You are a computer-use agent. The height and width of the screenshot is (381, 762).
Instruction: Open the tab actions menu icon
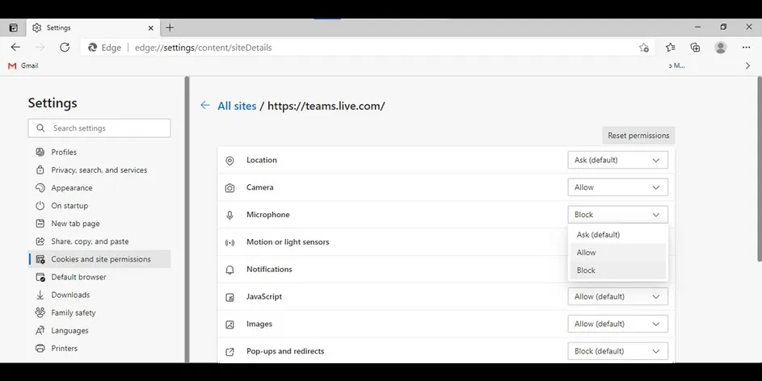pyautogui.click(x=14, y=27)
